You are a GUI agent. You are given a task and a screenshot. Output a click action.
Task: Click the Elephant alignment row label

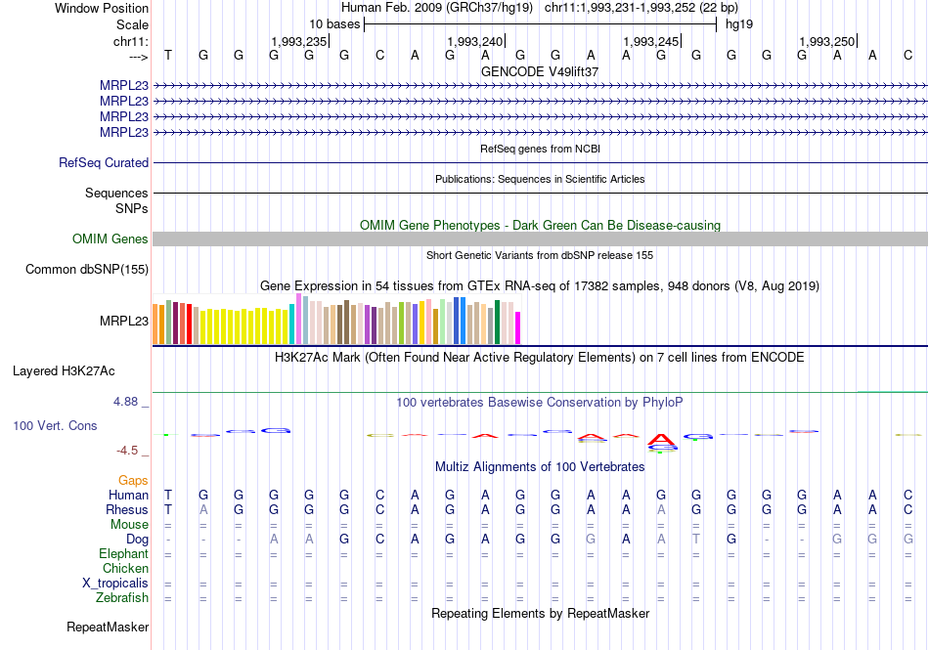coord(123,553)
